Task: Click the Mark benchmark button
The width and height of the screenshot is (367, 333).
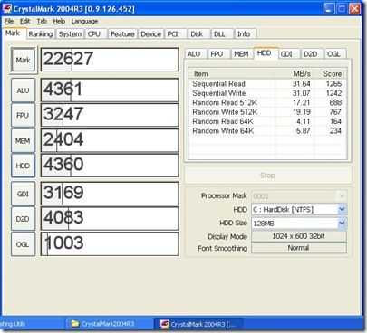Action: [x=24, y=60]
